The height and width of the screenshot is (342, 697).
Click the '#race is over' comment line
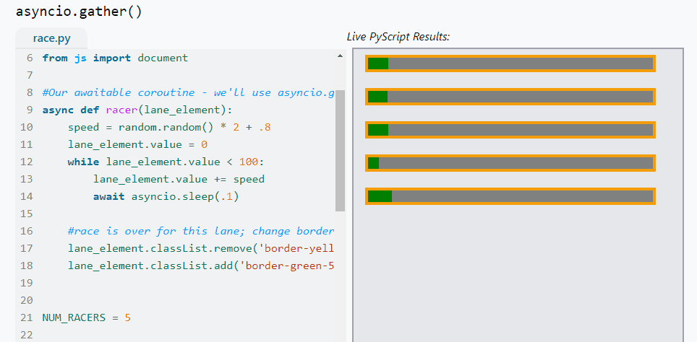[200, 231]
